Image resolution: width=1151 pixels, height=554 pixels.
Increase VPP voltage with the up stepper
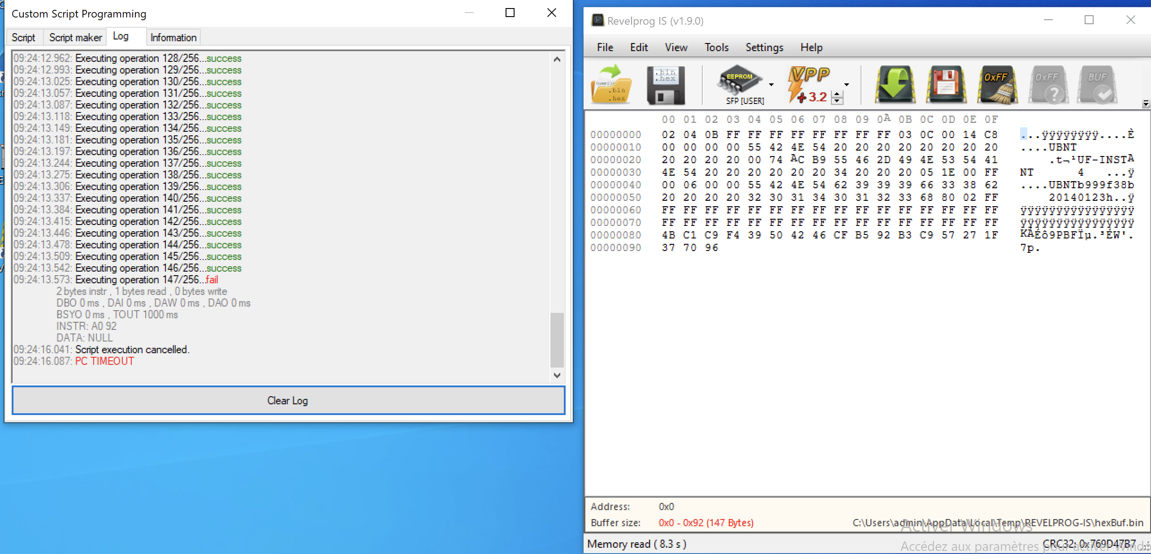[837, 95]
